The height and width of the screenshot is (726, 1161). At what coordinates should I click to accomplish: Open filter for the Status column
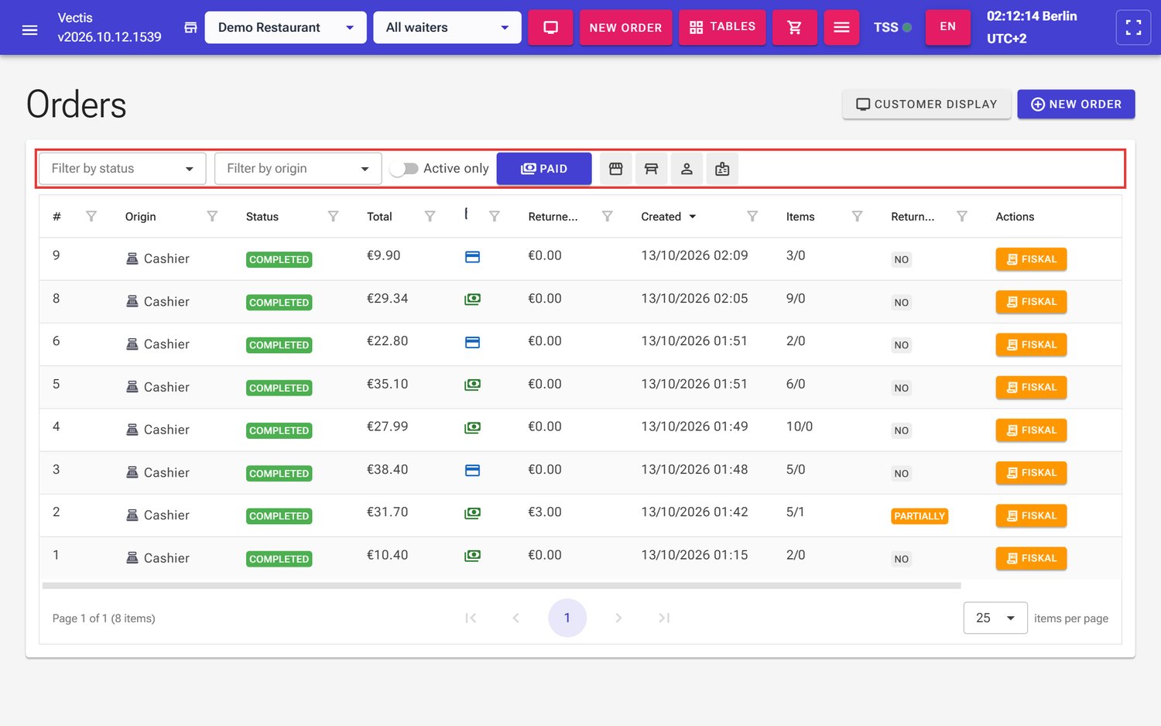pos(333,217)
